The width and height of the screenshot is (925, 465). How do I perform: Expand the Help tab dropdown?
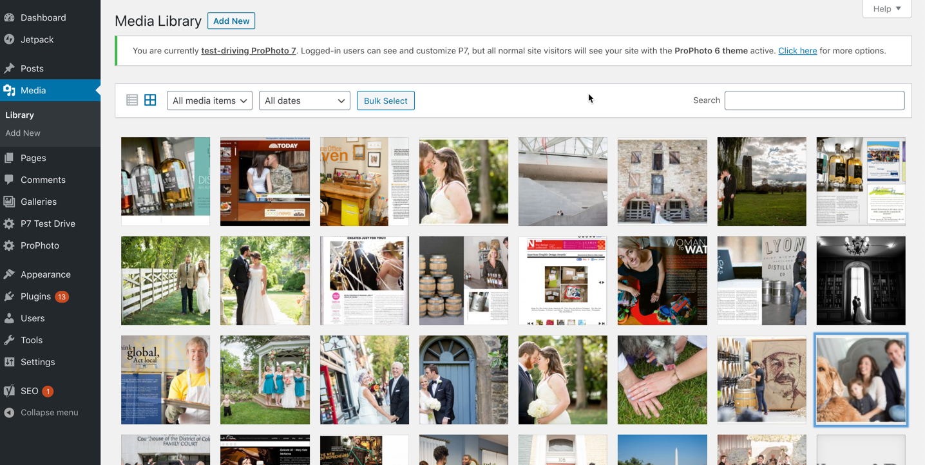tap(887, 9)
